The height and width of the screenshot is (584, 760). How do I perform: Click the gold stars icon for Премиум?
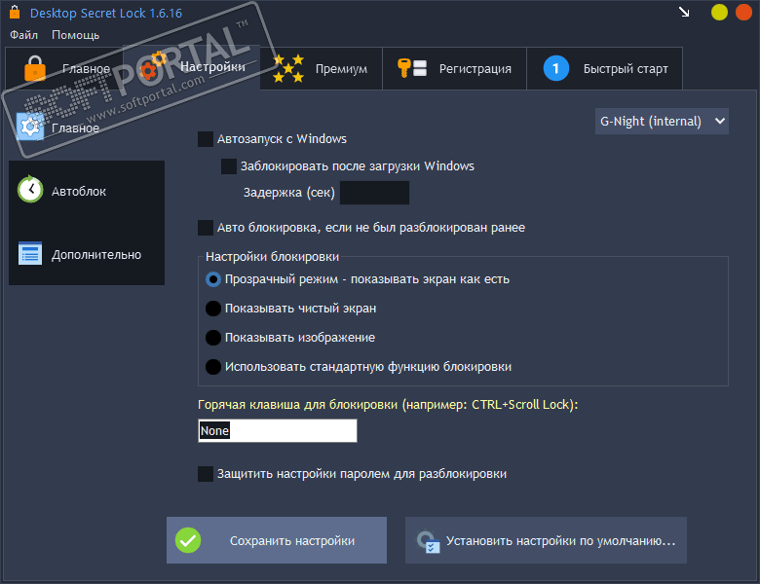point(288,68)
